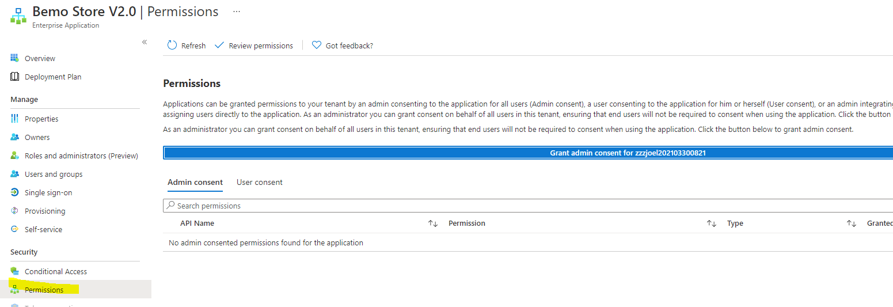
Task: Click the Properties bars icon
Action: (x=15, y=119)
